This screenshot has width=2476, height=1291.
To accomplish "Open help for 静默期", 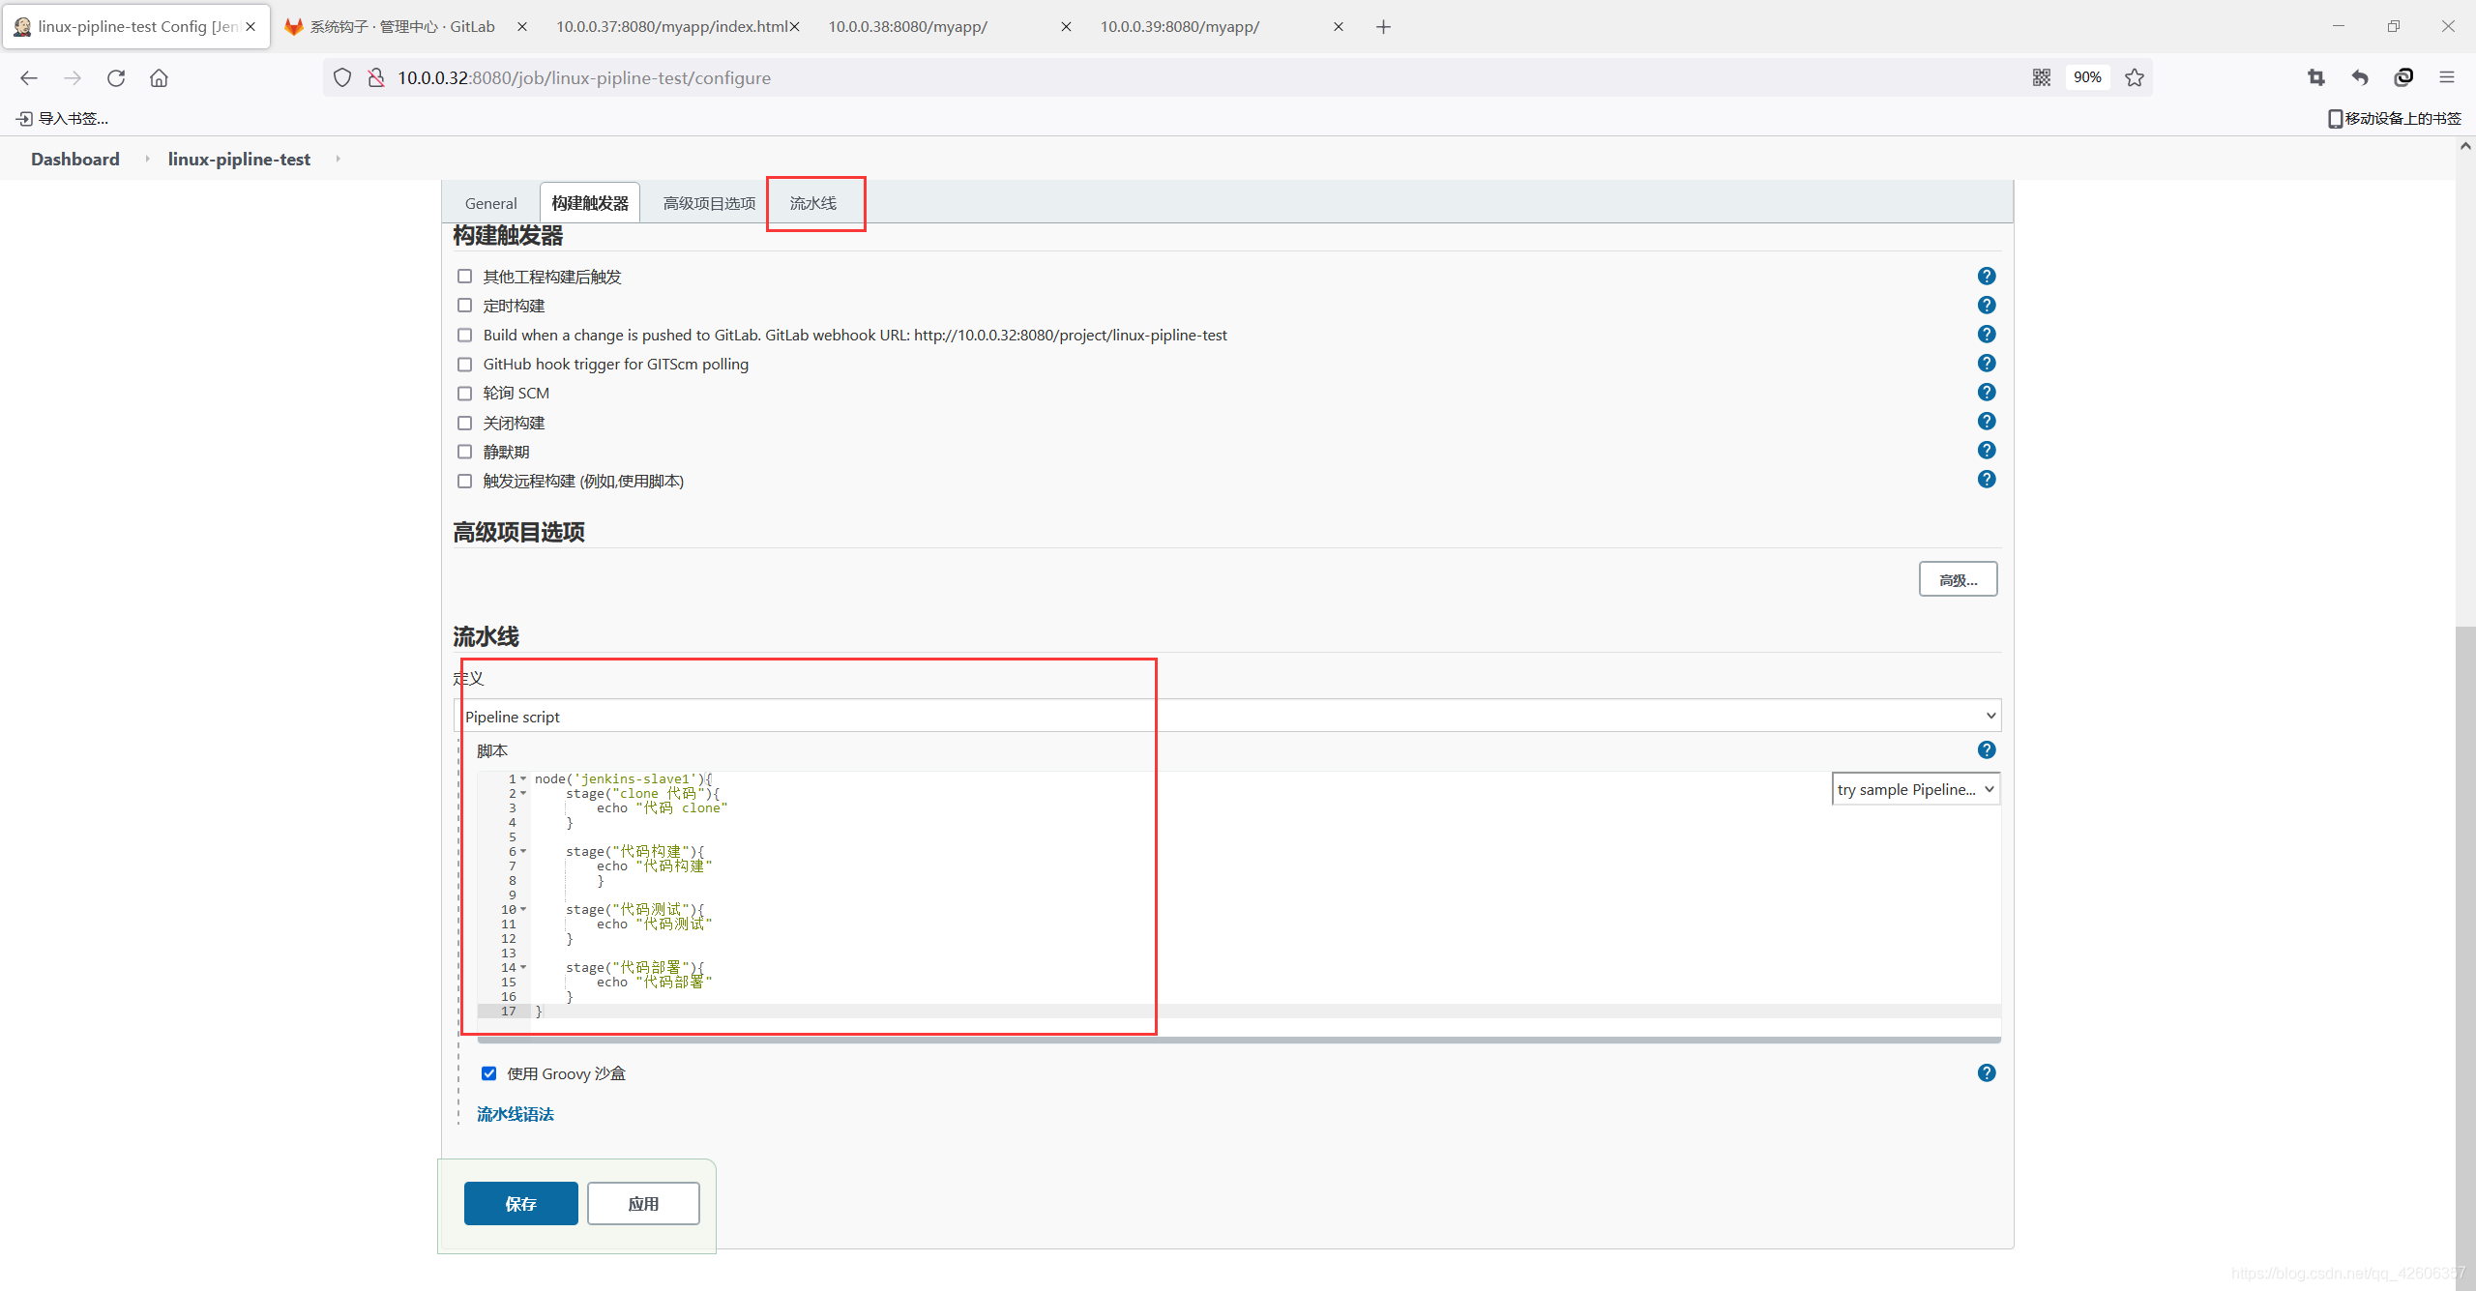I will (x=1987, y=450).
